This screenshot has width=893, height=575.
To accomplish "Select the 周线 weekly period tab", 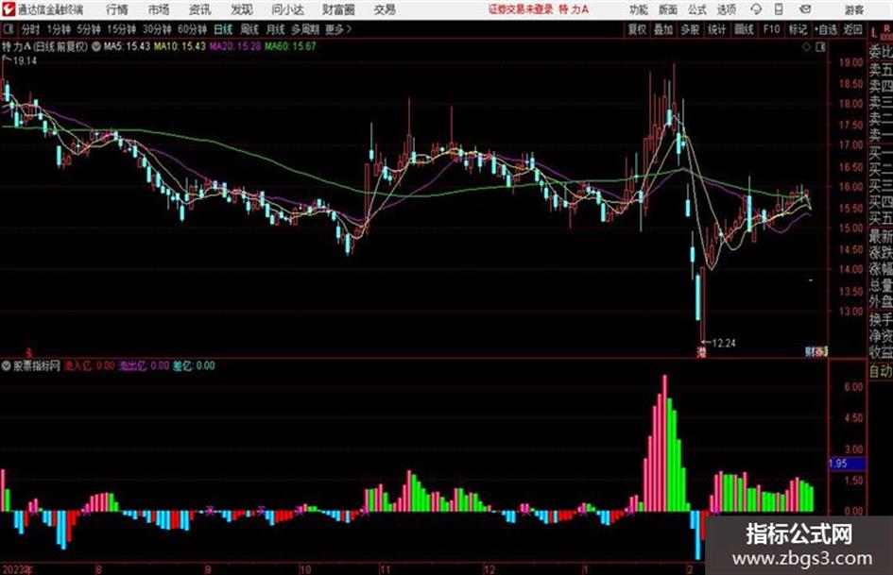I will (249, 29).
